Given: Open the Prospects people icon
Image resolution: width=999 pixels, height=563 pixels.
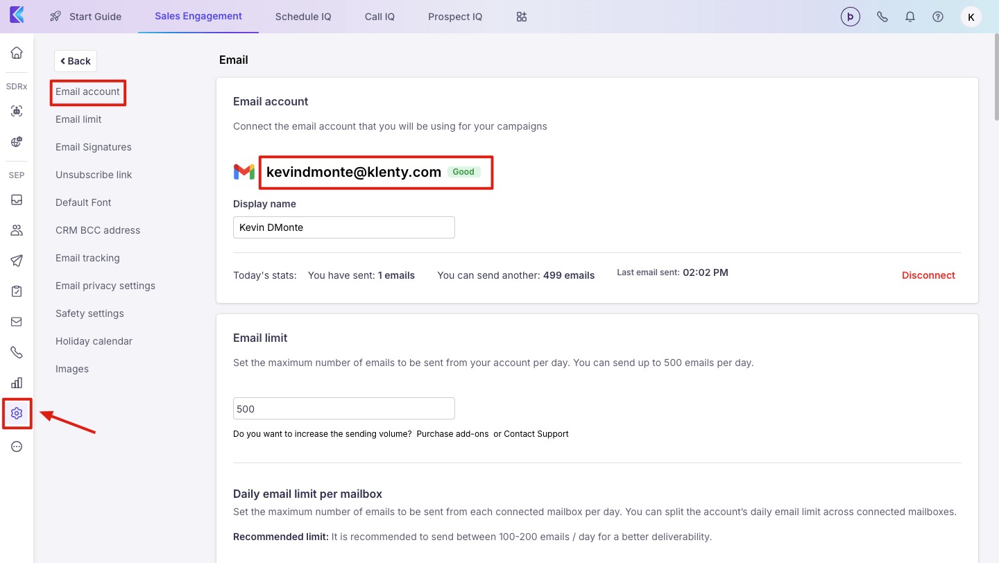Looking at the screenshot, I should [17, 230].
